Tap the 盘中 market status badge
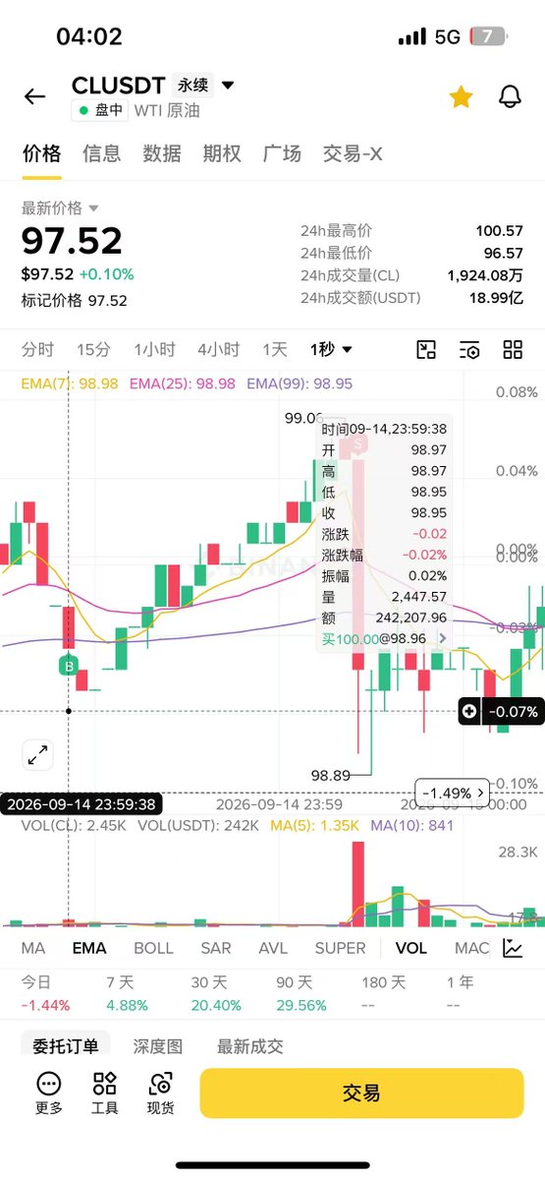The width and height of the screenshot is (545, 1180). pyautogui.click(x=101, y=110)
